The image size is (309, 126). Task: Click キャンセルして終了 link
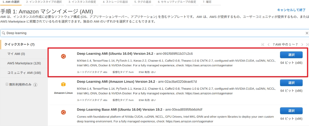point(291,10)
